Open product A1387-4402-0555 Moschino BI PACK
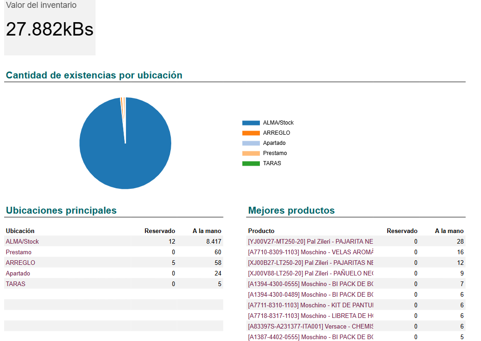This screenshot has height=341, width=481. tap(311, 337)
